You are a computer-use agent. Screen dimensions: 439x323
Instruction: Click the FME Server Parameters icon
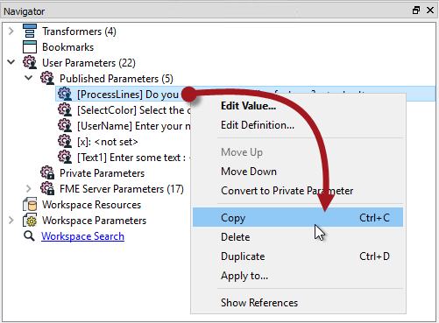[47, 188]
